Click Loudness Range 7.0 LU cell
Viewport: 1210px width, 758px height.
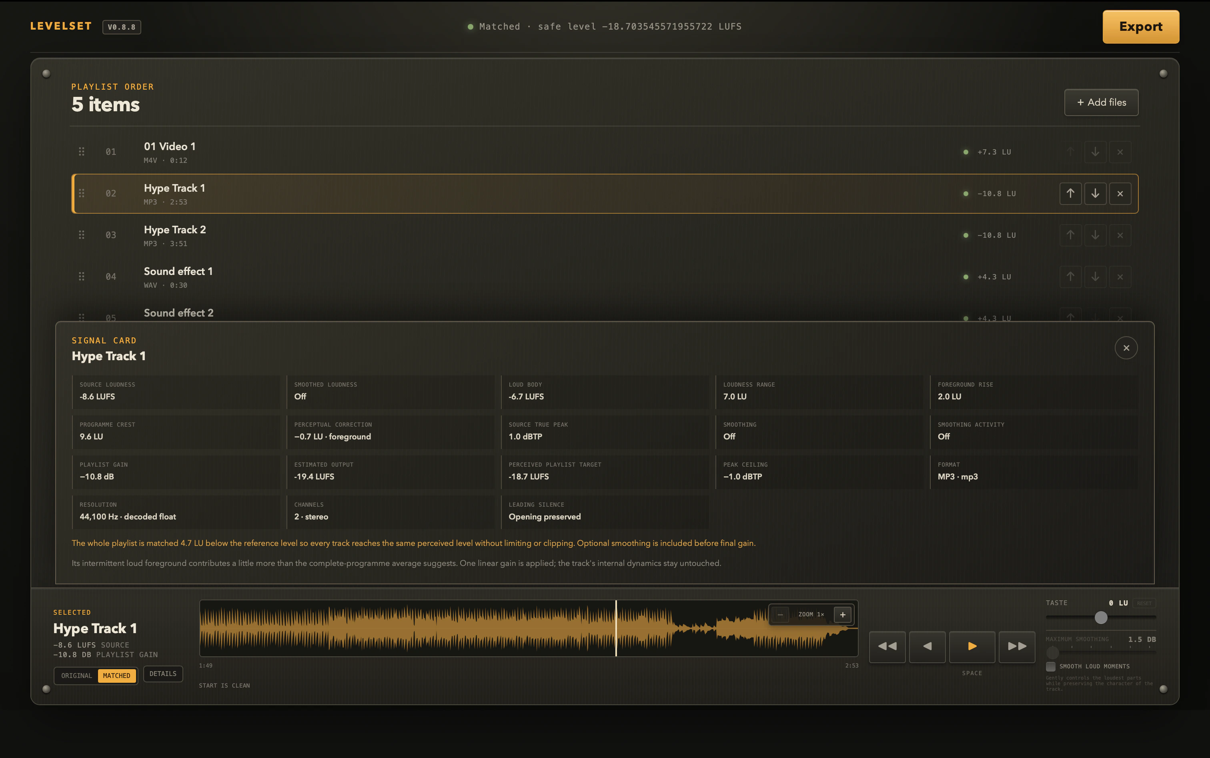tap(820, 392)
